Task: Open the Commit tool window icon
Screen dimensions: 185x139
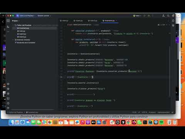Action: point(8,27)
